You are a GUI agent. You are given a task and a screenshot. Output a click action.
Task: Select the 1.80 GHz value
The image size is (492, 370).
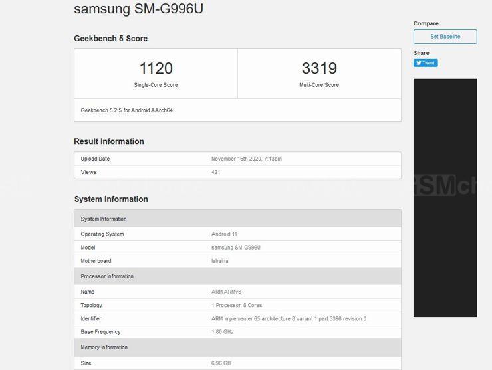point(223,331)
